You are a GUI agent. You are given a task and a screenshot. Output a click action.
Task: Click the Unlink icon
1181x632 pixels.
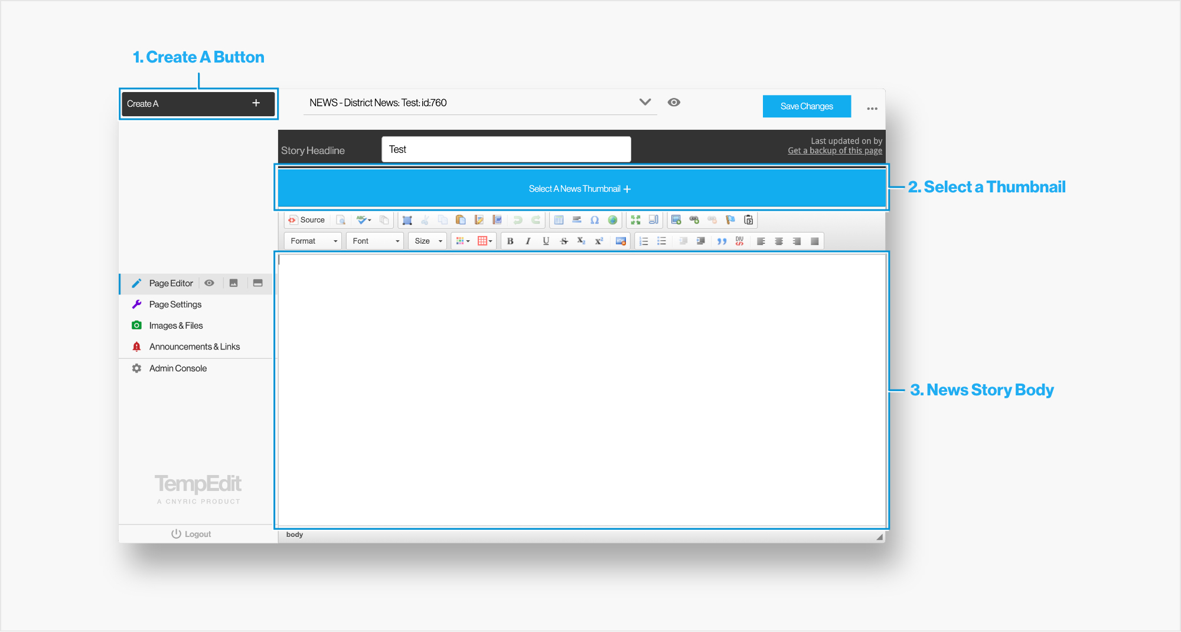pos(712,220)
